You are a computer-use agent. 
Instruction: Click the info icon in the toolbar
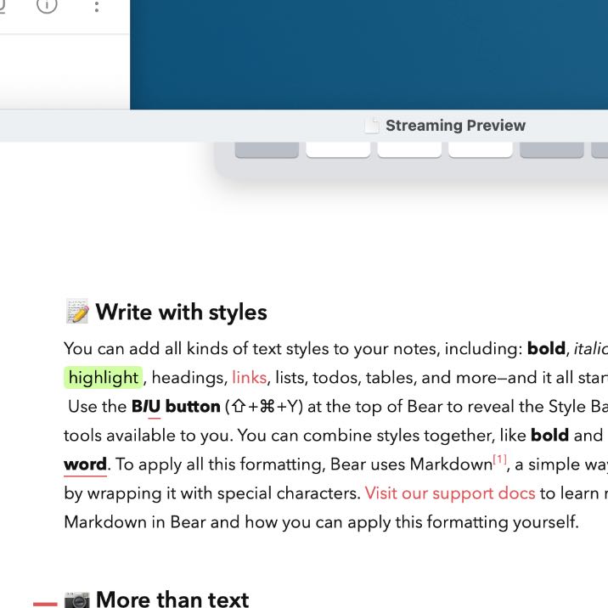coord(48,6)
